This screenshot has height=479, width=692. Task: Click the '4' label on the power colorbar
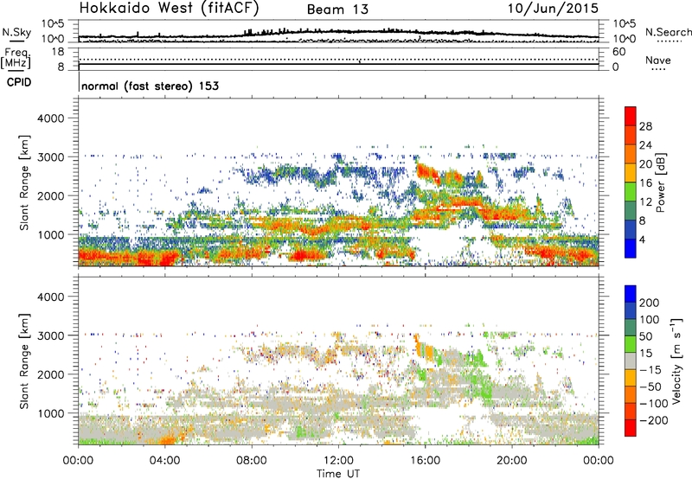pos(643,240)
